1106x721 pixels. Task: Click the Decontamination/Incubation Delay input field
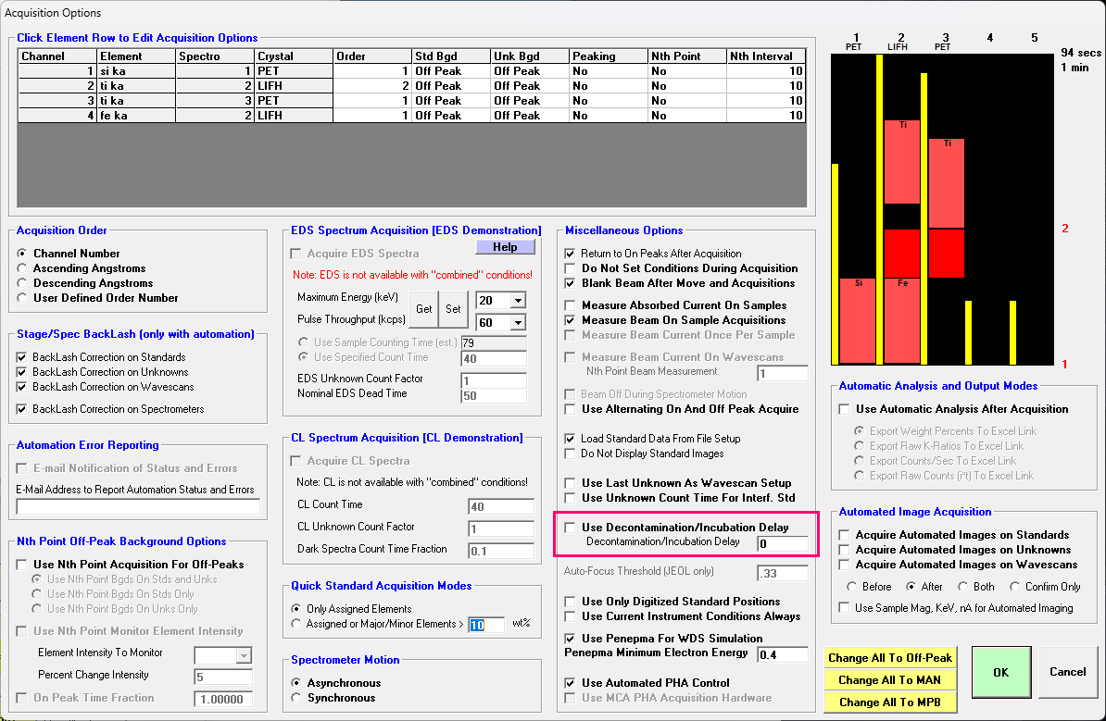[782, 543]
